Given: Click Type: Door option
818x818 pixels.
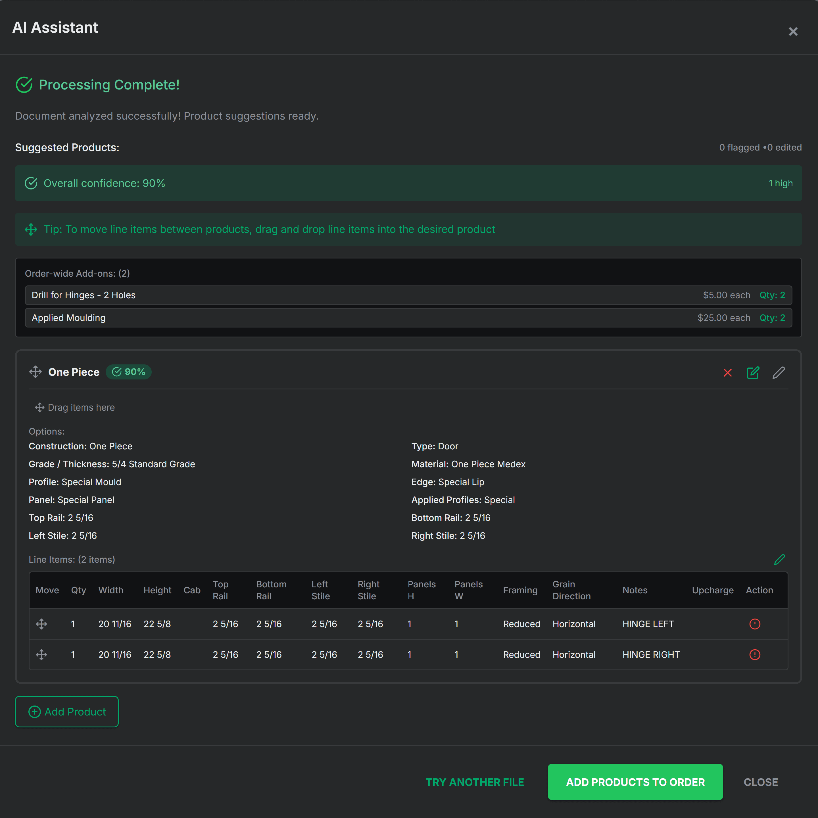Looking at the screenshot, I should click(435, 446).
